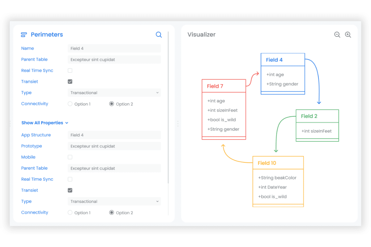Open the search in the Perimeters panel
The width and height of the screenshot is (371, 247).
159,35
